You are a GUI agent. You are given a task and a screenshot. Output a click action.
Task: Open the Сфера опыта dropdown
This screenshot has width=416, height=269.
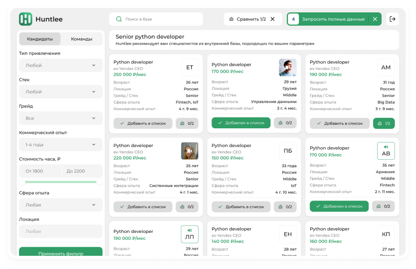(x=61, y=205)
